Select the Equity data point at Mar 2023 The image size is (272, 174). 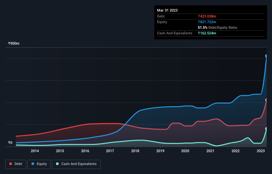[x=266, y=56]
